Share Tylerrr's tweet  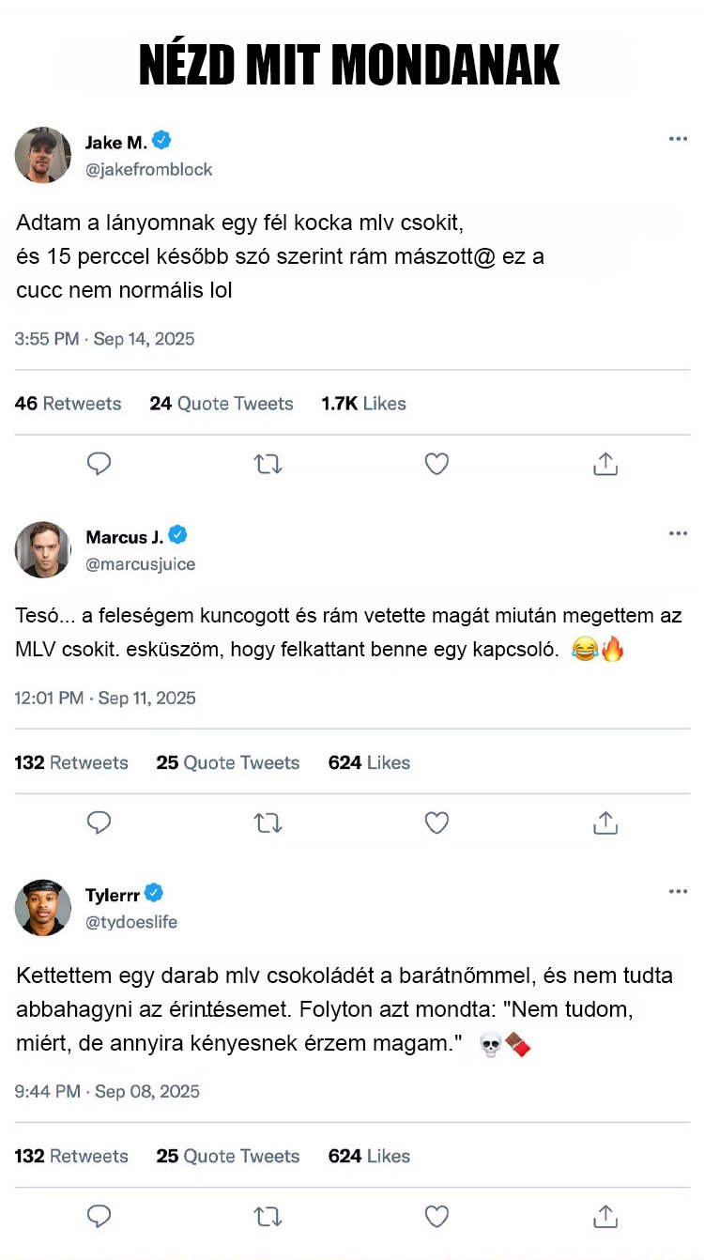click(x=605, y=1217)
